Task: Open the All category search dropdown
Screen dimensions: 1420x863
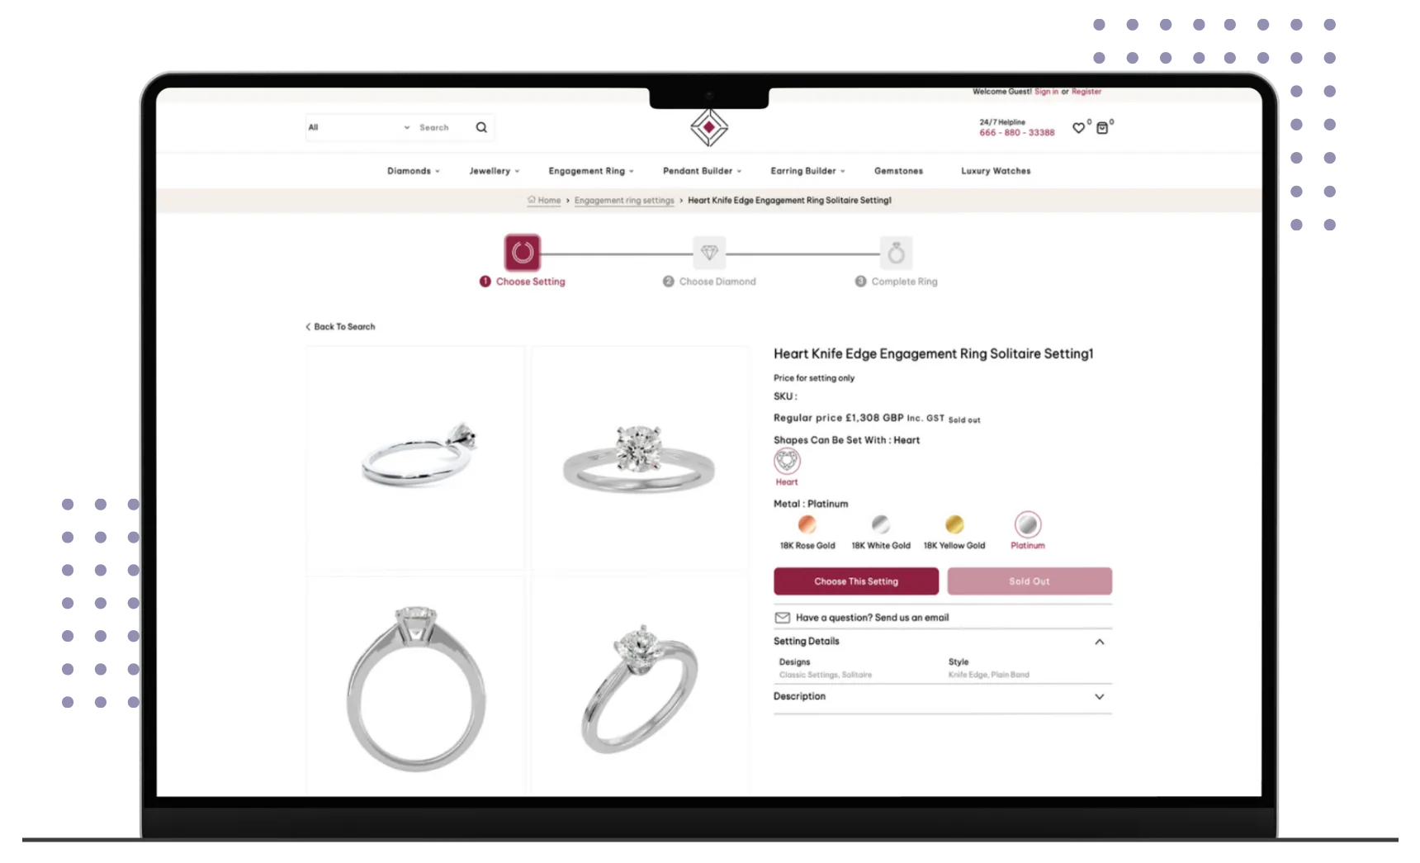Action: point(358,127)
